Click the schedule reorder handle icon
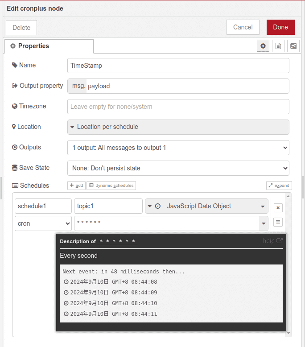 278,222
